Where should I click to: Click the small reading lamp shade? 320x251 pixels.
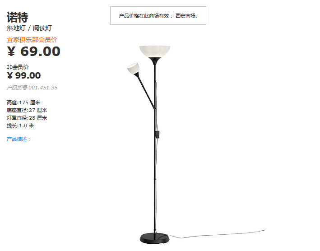[x=133, y=68]
